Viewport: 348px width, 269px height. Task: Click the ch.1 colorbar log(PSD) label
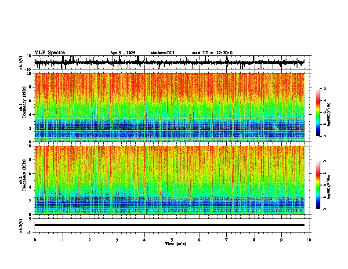point(329,114)
